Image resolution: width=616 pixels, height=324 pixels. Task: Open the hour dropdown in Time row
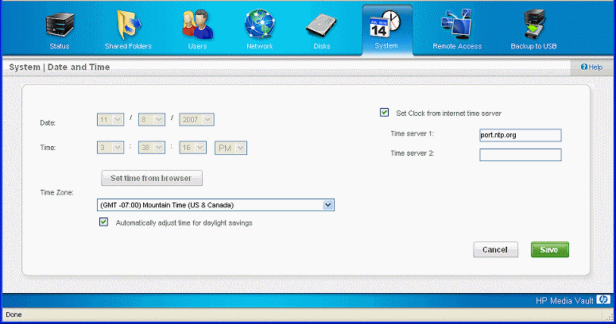[x=118, y=148]
